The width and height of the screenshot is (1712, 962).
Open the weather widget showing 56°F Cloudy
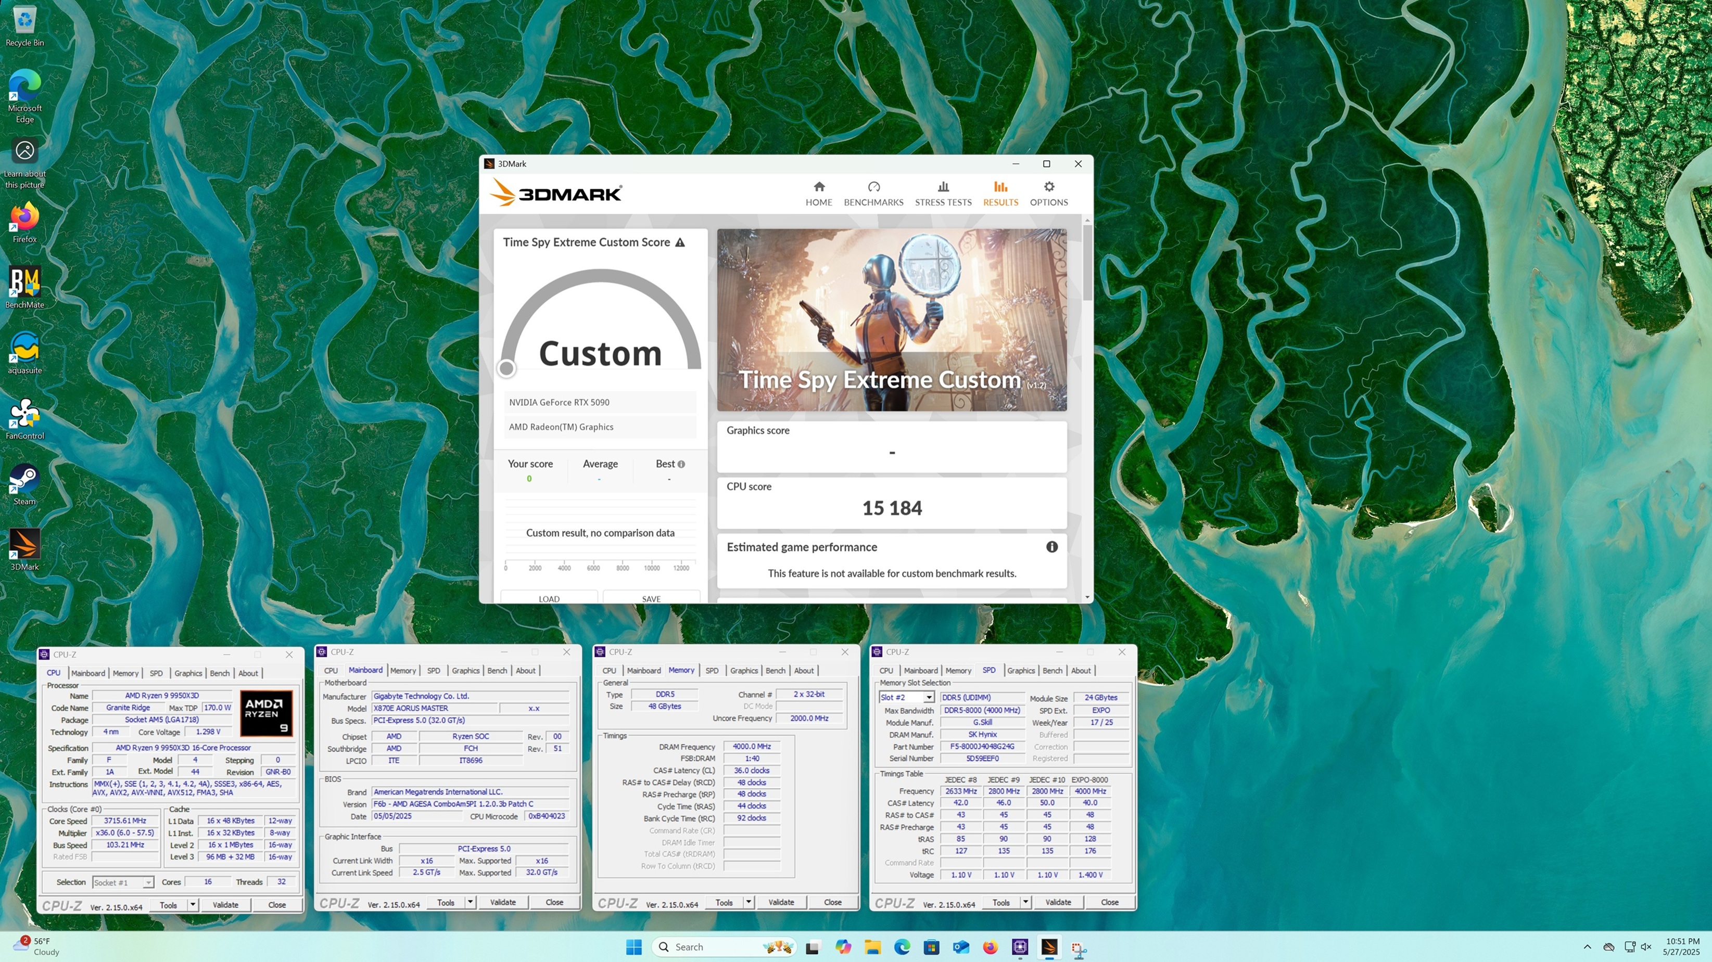[36, 947]
